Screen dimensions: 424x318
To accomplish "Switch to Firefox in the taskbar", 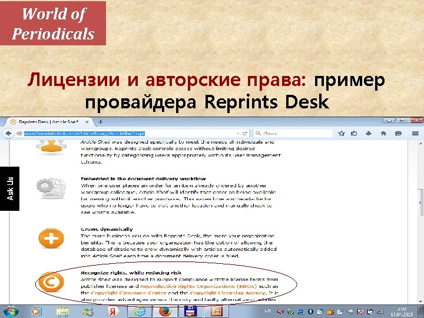I will pyautogui.click(x=165, y=312).
